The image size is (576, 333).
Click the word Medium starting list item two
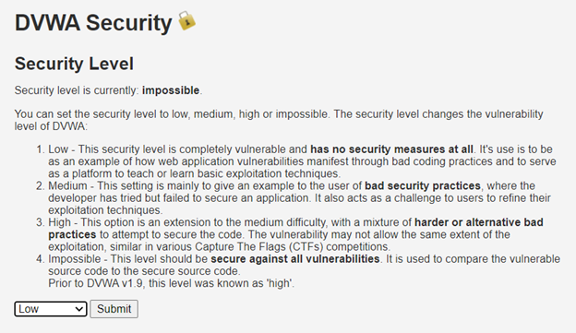tap(67, 185)
